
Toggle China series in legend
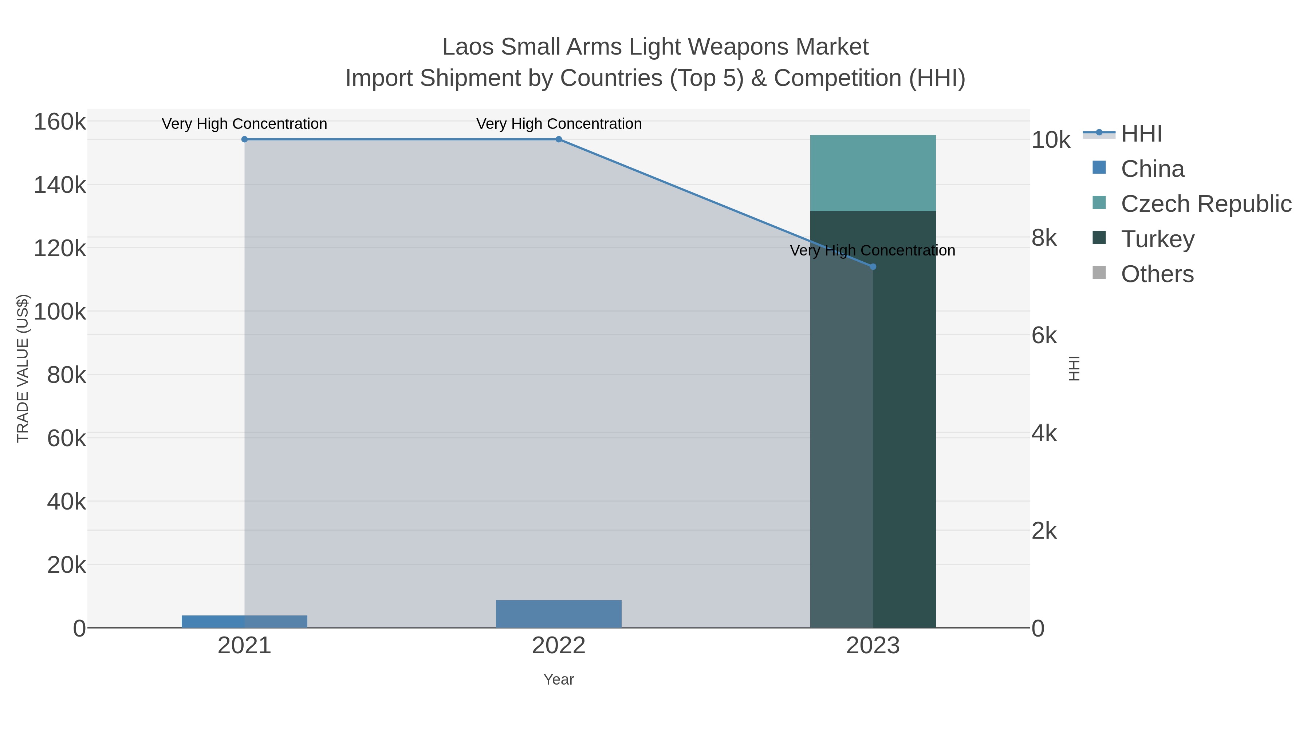coord(1138,169)
